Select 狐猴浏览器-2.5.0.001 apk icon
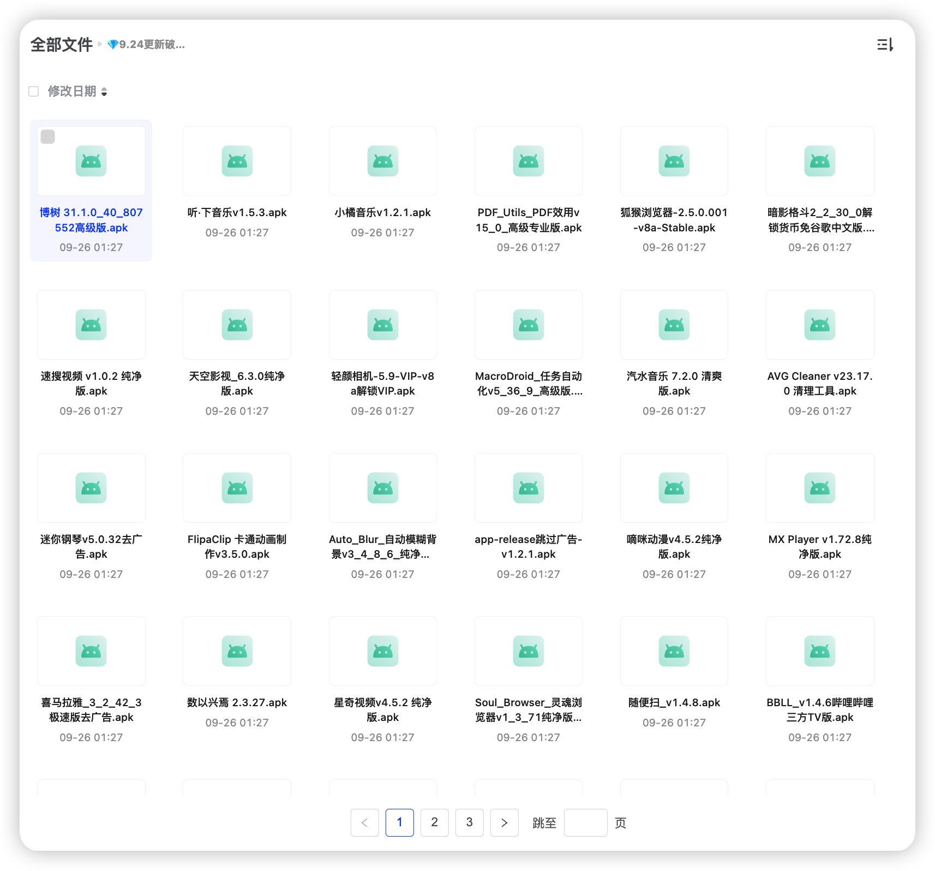935x871 pixels. click(x=674, y=161)
